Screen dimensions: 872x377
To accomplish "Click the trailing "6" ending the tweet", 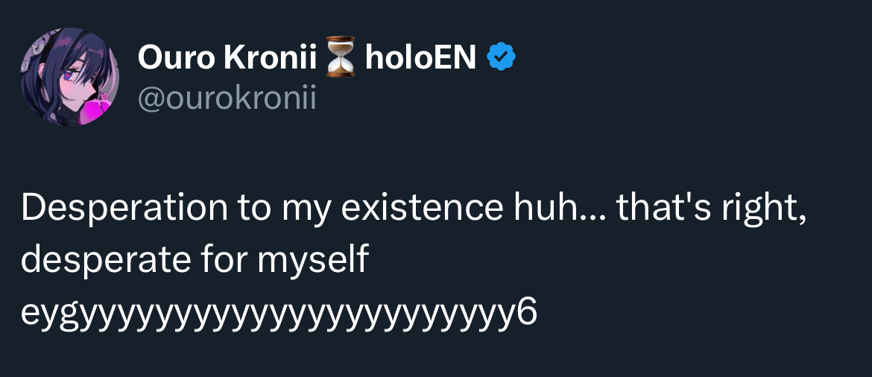I will [x=526, y=312].
